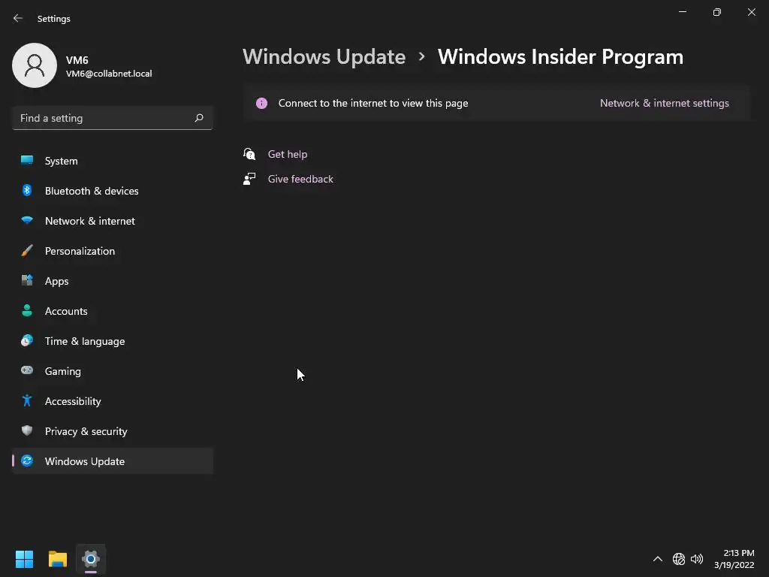This screenshot has height=577, width=769.
Task: Click the Apps grid icon in sidebar
Action: click(27, 280)
